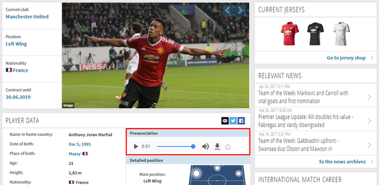The width and height of the screenshot is (379, 185).
Task: Go to the news archives
Action: (342, 161)
